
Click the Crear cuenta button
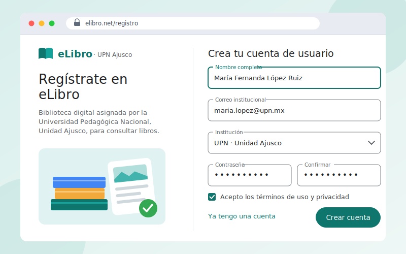[348, 217]
